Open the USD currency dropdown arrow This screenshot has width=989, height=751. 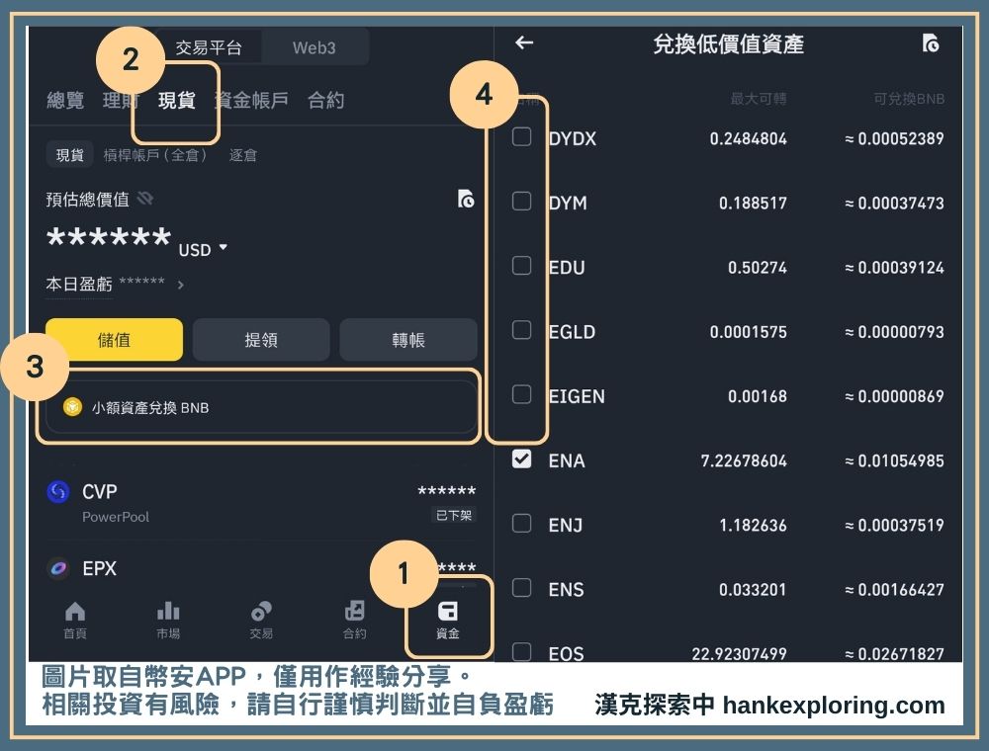(x=223, y=247)
